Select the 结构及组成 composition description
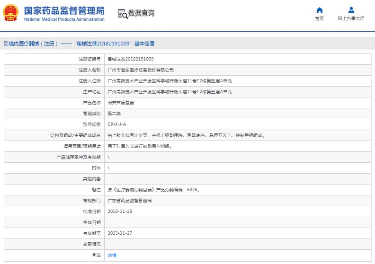The width and height of the screenshot is (375, 264). 186,135
